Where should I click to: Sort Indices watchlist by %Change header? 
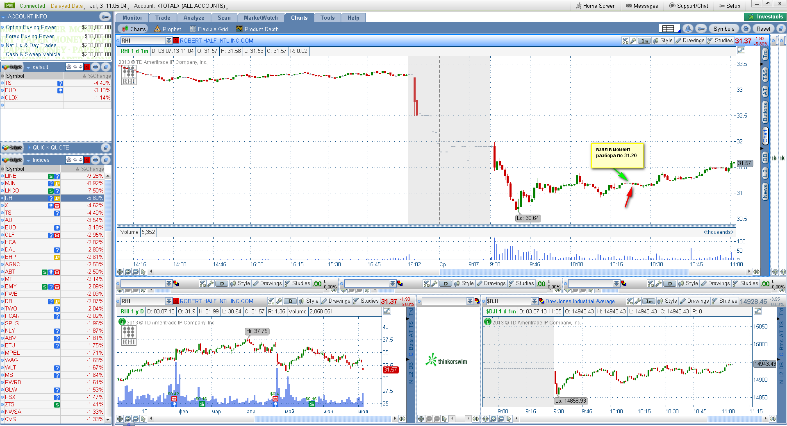pyautogui.click(x=90, y=169)
